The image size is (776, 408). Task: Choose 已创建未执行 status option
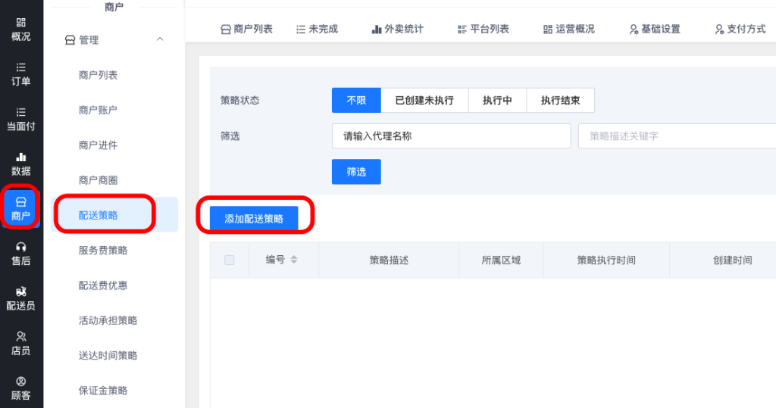(424, 101)
